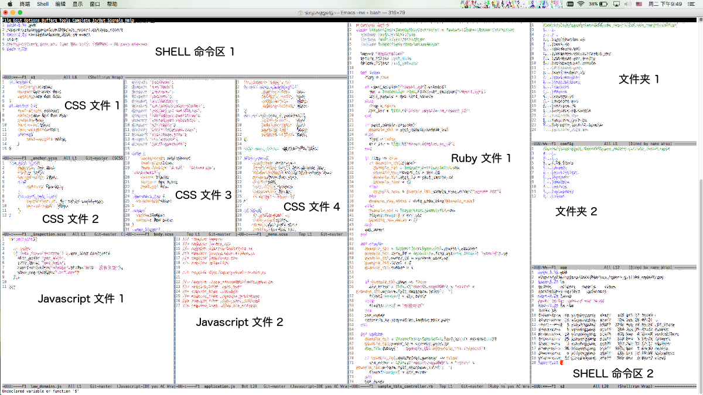The image size is (703, 395).
Task: Open Emacs Options menu
Action: pyautogui.click(x=32, y=20)
